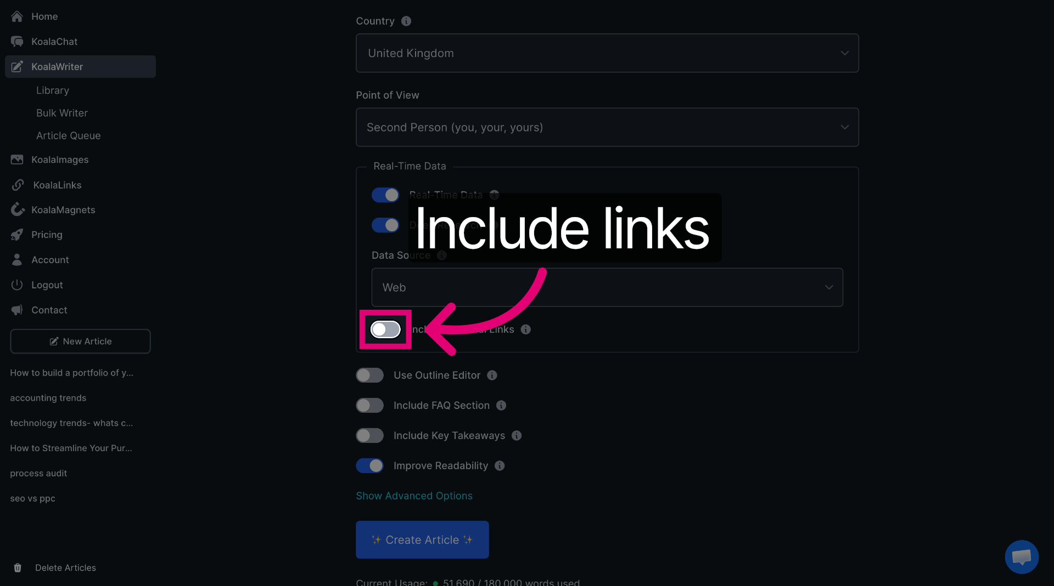Open the 'seo vs ppc' article
This screenshot has height=586, width=1054.
(32, 499)
